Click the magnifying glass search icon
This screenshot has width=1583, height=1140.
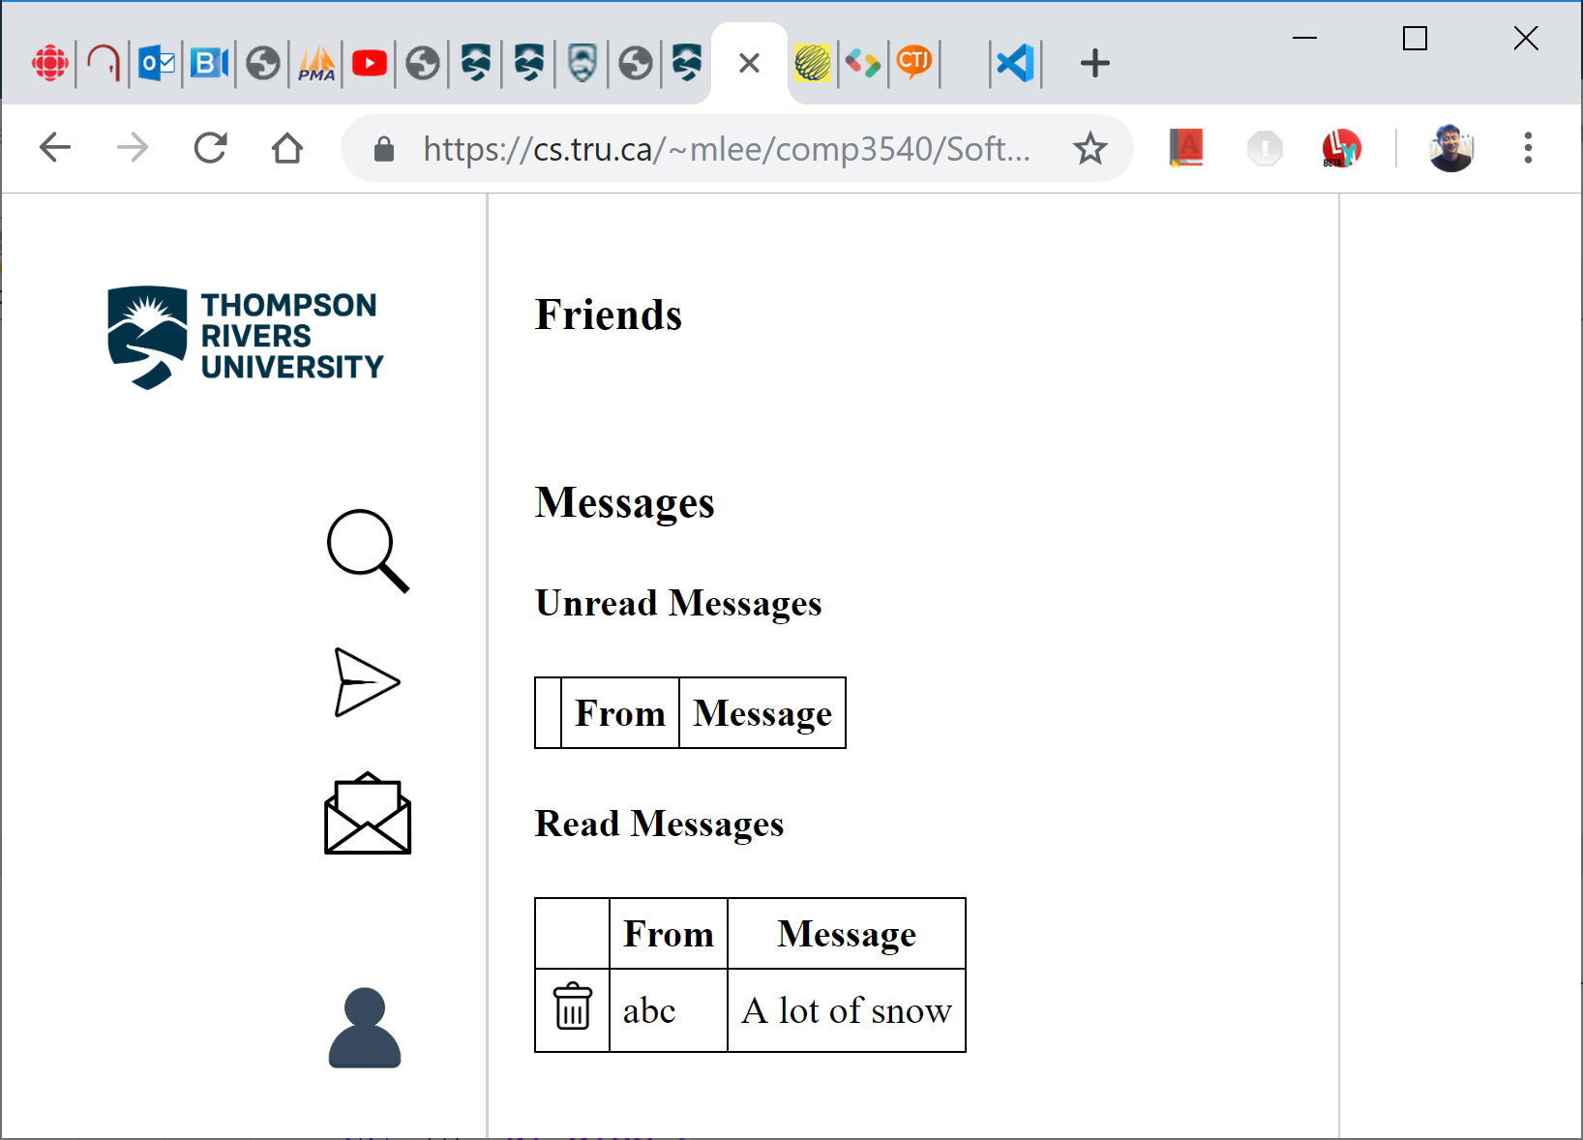[x=367, y=550]
